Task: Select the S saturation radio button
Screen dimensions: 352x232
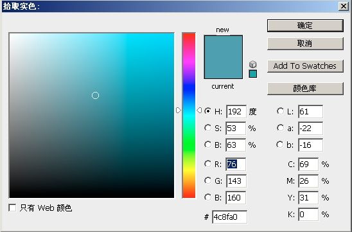Action: (207, 128)
